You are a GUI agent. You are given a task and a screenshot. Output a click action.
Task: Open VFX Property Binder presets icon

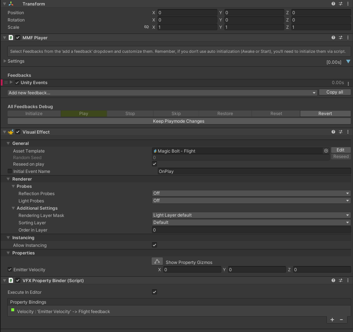click(x=341, y=280)
